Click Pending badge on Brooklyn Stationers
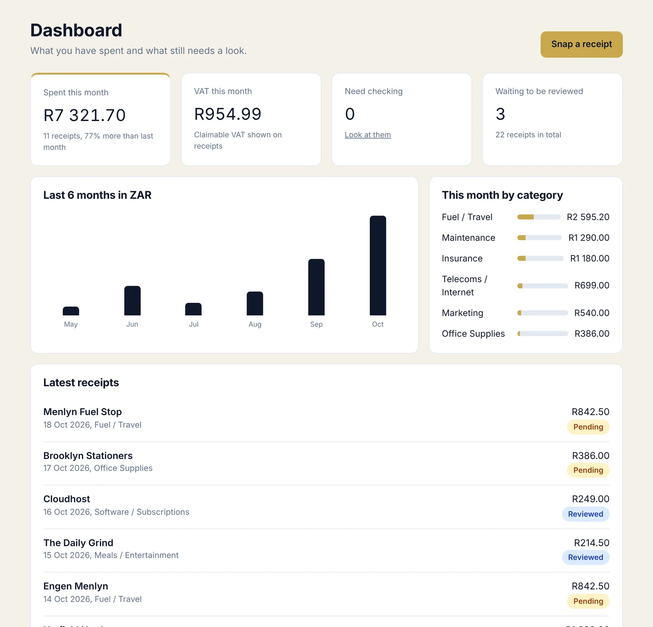 point(588,470)
